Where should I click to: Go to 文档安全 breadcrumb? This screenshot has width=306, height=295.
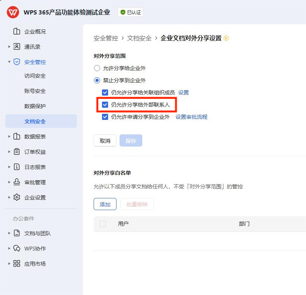click(x=139, y=38)
